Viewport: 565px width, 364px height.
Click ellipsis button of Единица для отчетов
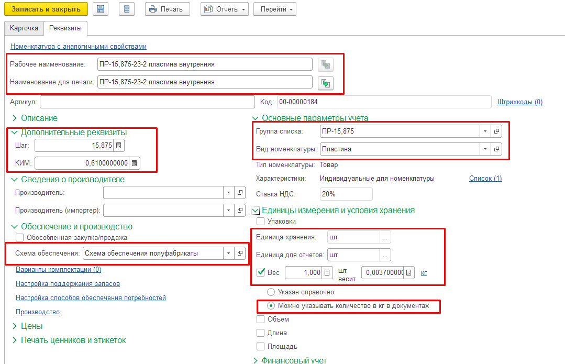pyautogui.click(x=385, y=255)
